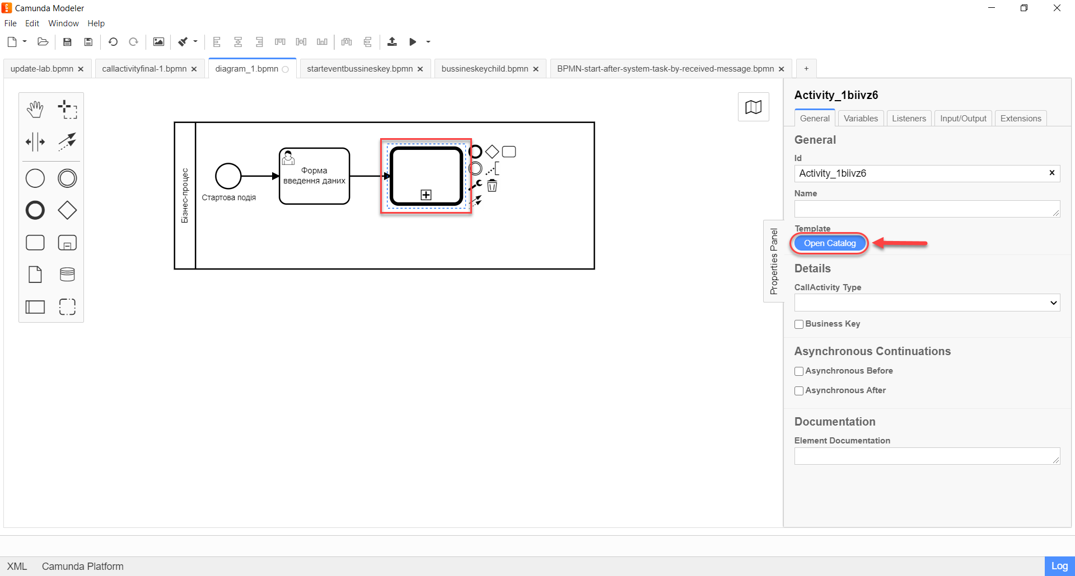Open the Help menu
Image resolution: width=1075 pixels, height=576 pixels.
tap(96, 23)
